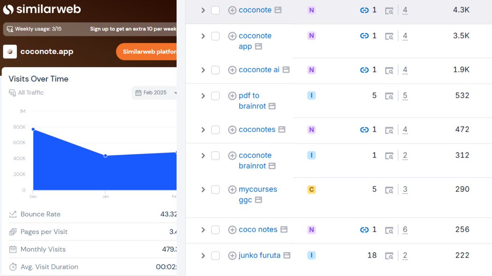The height and width of the screenshot is (276, 492).
Task: Select the top coconote row checkbox
Action: [x=215, y=10]
